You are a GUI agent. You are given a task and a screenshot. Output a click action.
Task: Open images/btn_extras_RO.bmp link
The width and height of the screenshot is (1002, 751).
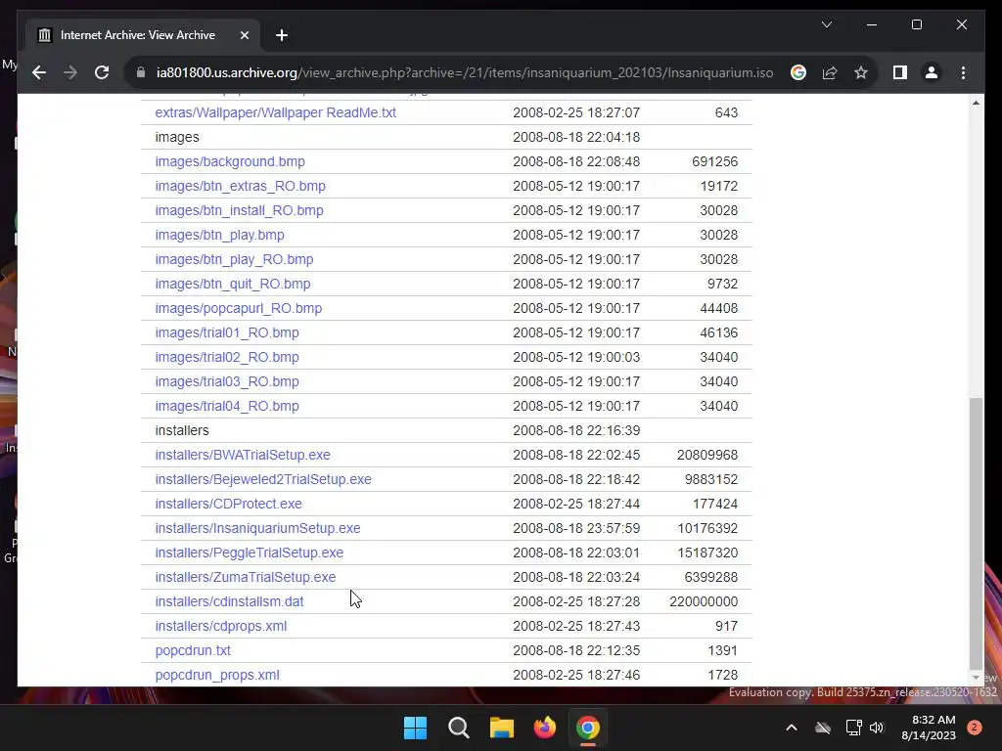pos(241,186)
